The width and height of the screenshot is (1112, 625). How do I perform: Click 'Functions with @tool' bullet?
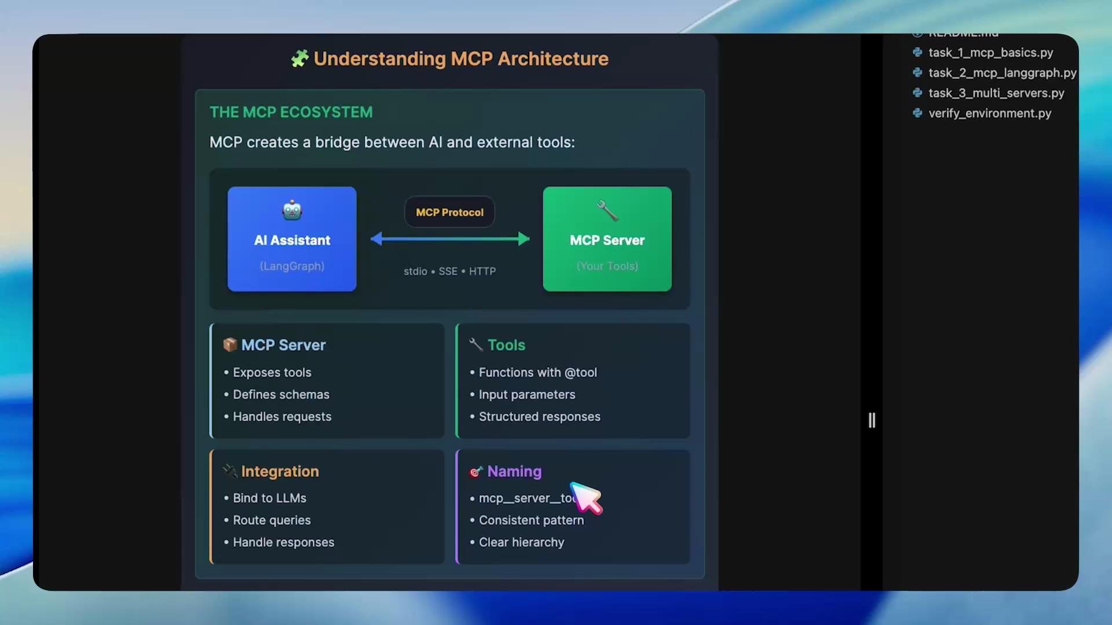click(x=537, y=373)
